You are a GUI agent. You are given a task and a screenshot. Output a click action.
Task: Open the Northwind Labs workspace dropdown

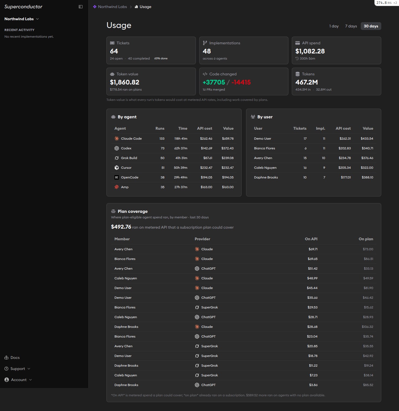click(x=22, y=19)
